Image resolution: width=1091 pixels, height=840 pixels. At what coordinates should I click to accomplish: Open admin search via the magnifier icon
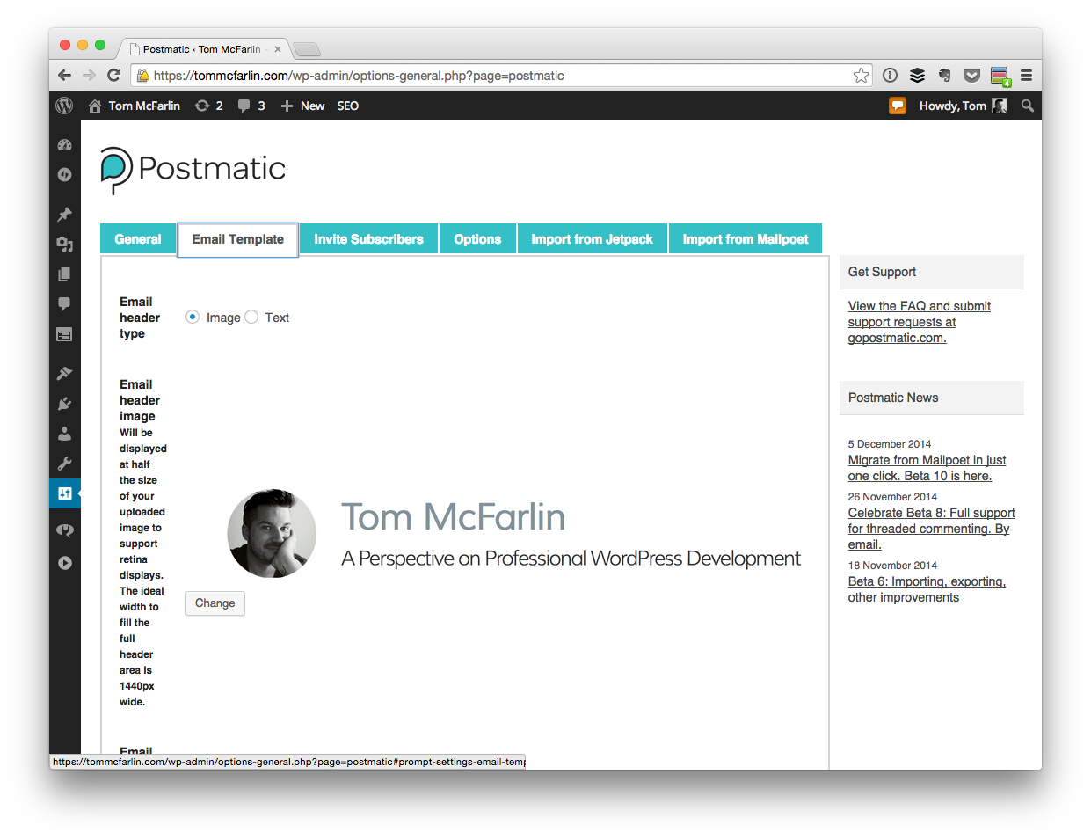pos(1027,106)
